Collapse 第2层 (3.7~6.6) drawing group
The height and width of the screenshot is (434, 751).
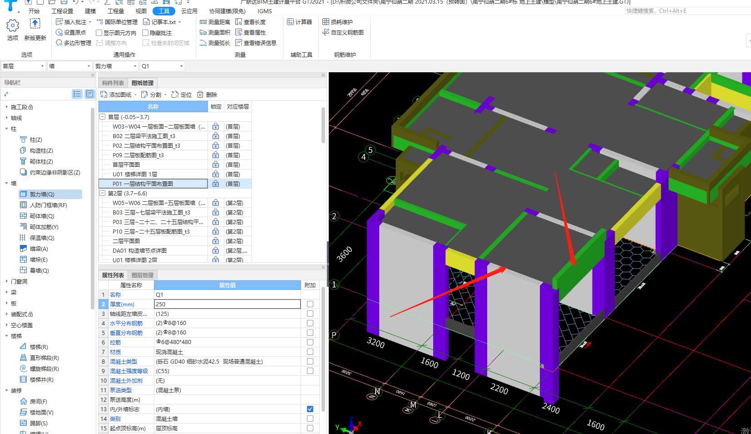pos(103,193)
